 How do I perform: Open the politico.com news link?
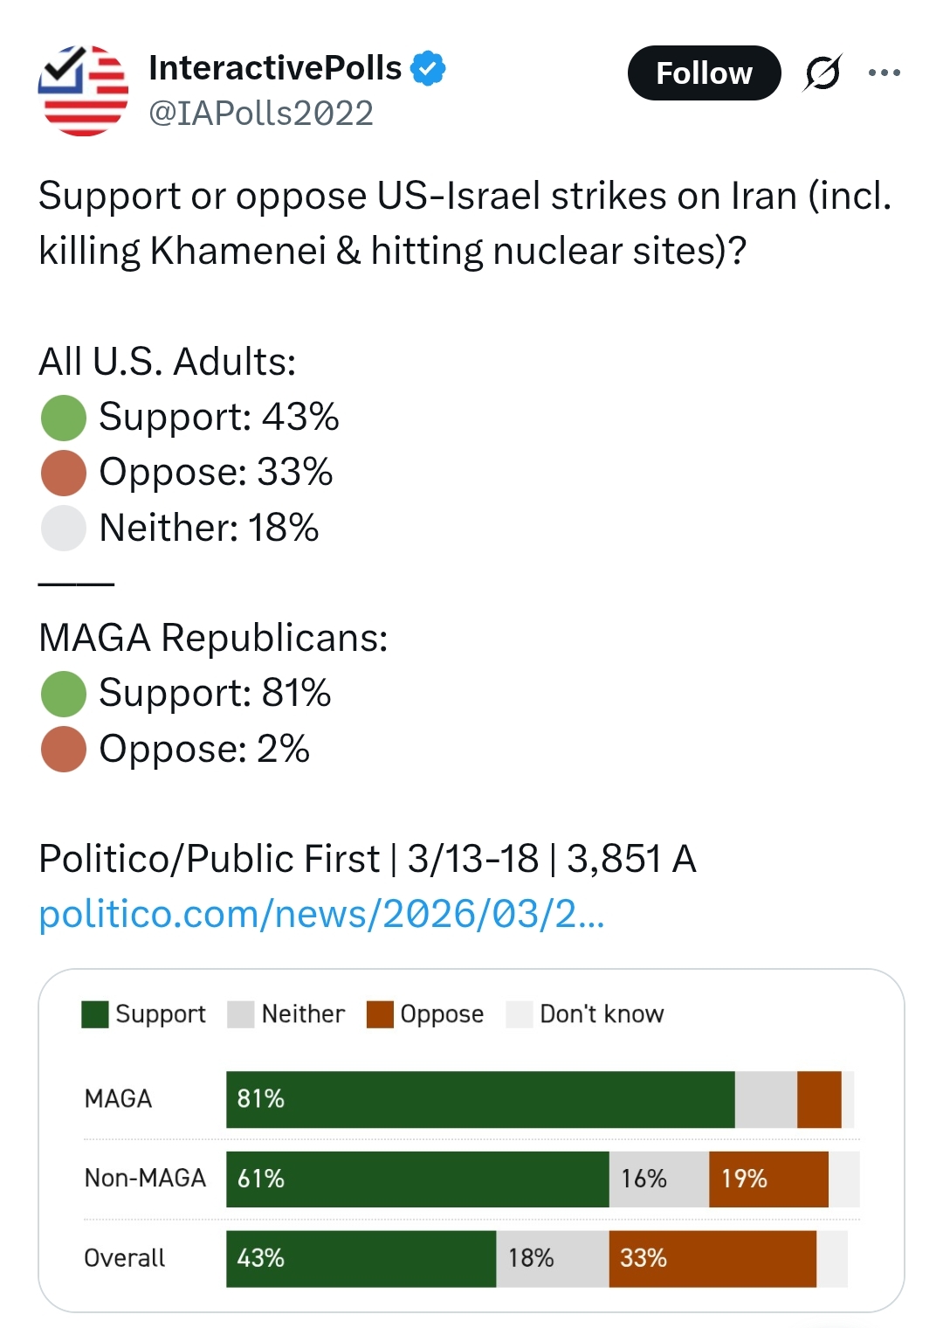tap(321, 915)
